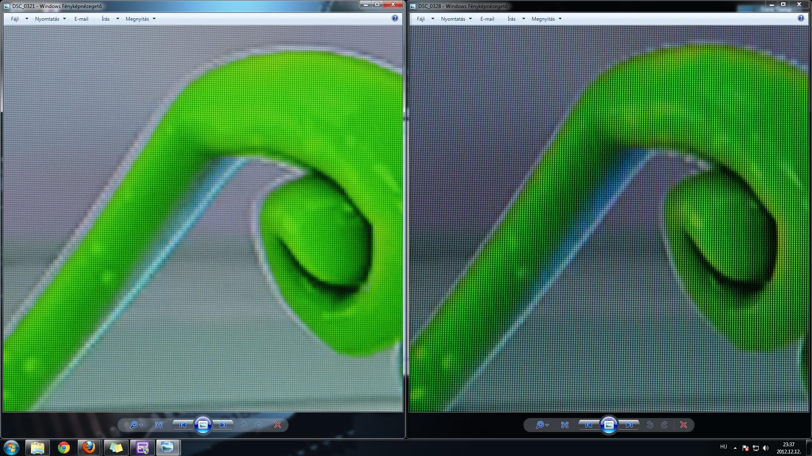
Task: Open Fájl menu in DSC_0328 window
Action: pyautogui.click(x=425, y=19)
